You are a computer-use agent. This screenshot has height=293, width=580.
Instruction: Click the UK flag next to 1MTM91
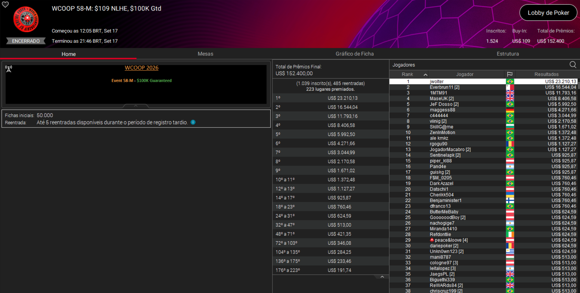point(510,93)
